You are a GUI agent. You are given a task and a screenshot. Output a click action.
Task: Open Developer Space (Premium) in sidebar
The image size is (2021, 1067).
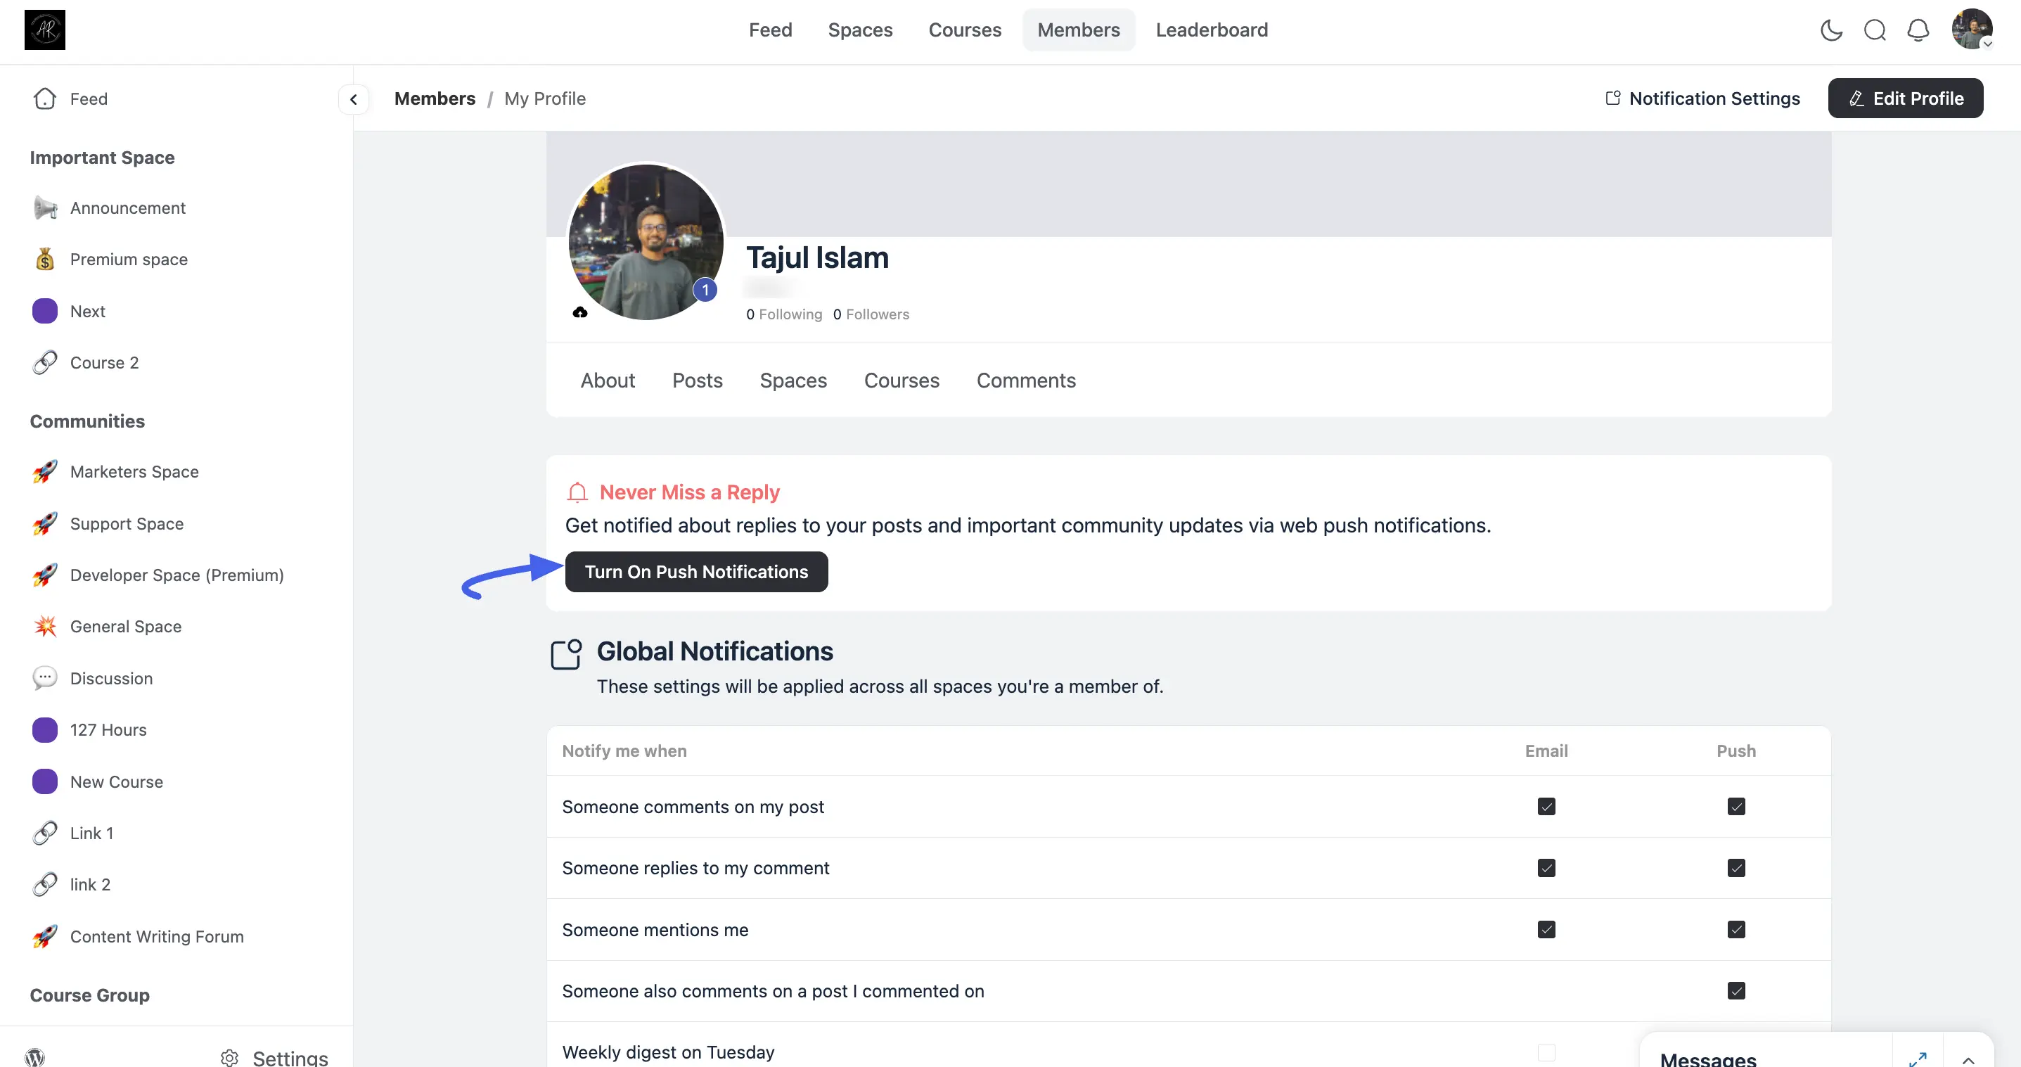pyautogui.click(x=157, y=575)
